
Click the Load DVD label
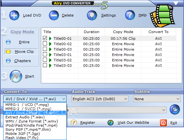(32, 15)
